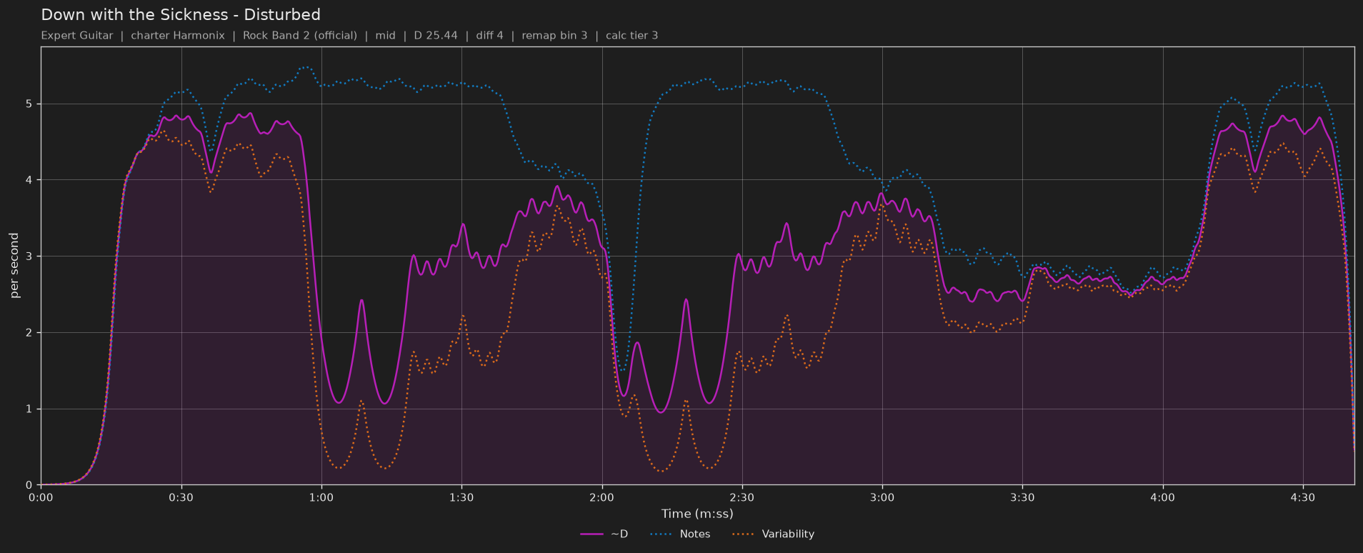This screenshot has width=1363, height=553.
Task: Click the 'per second' y-axis label
Action: point(14,266)
